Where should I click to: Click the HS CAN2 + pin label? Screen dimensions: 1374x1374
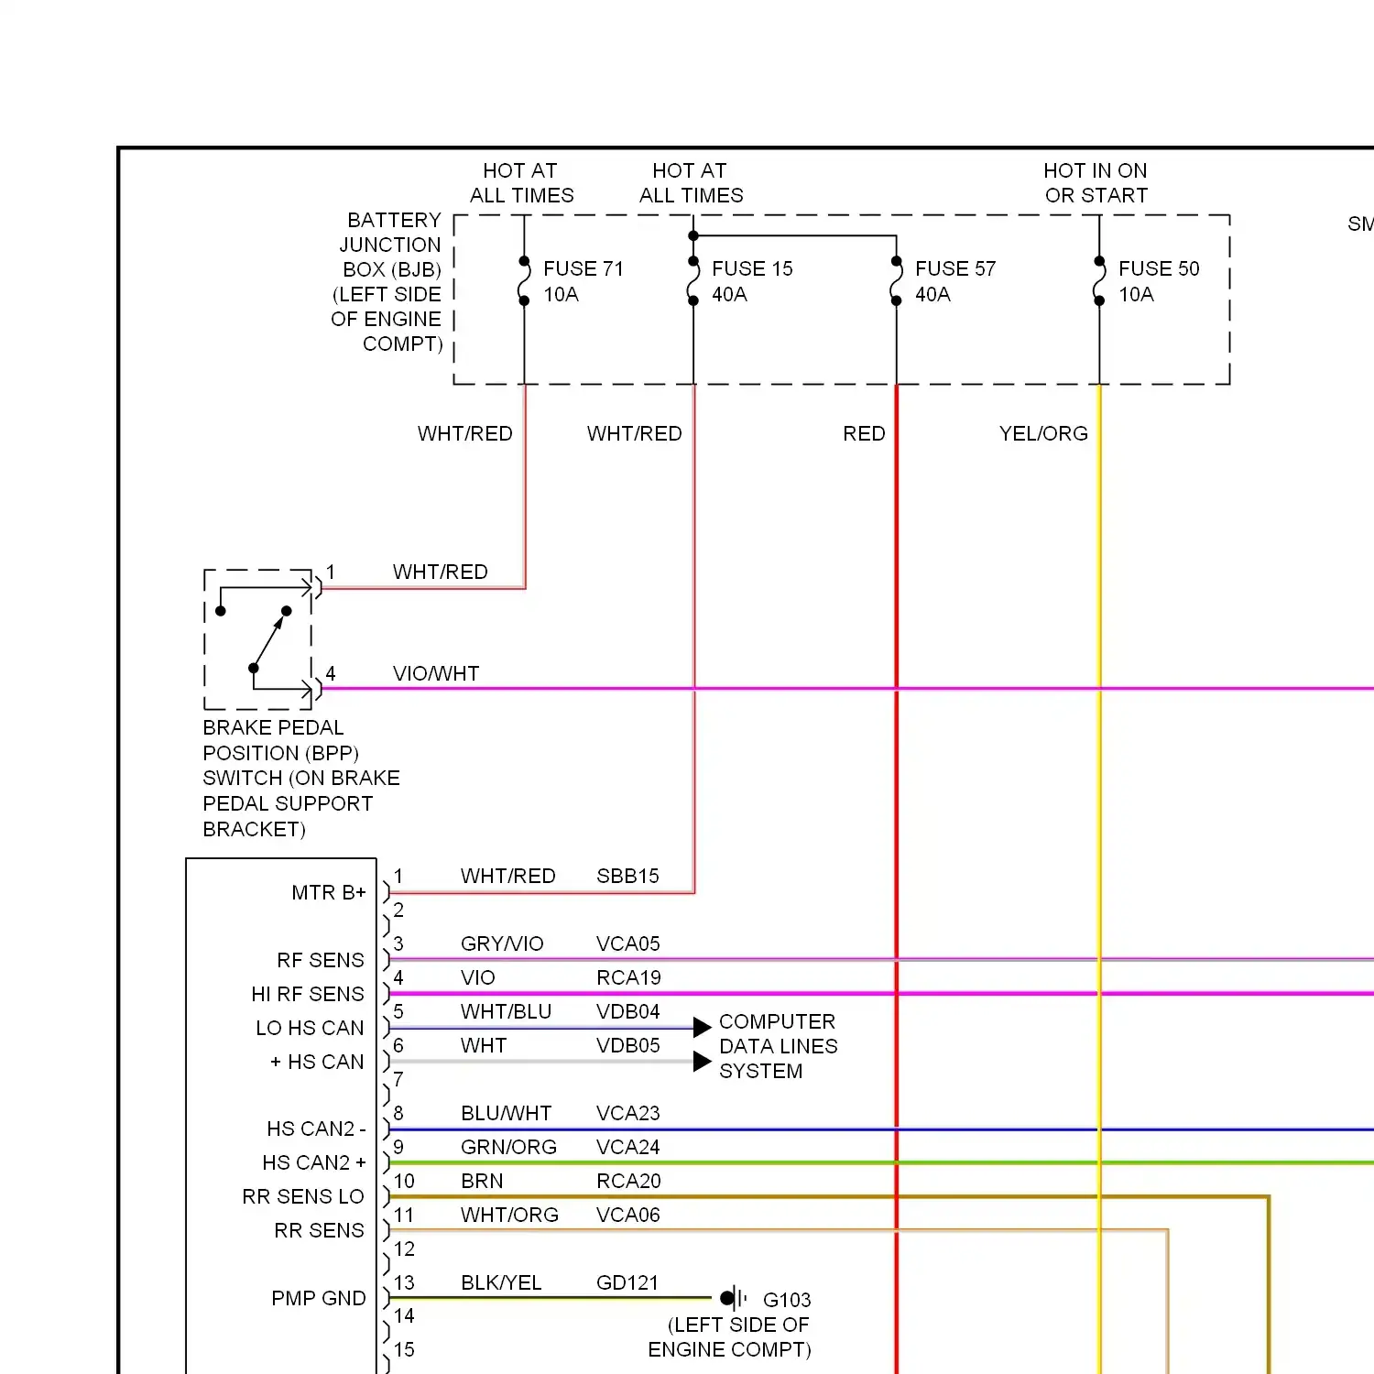tap(314, 1162)
